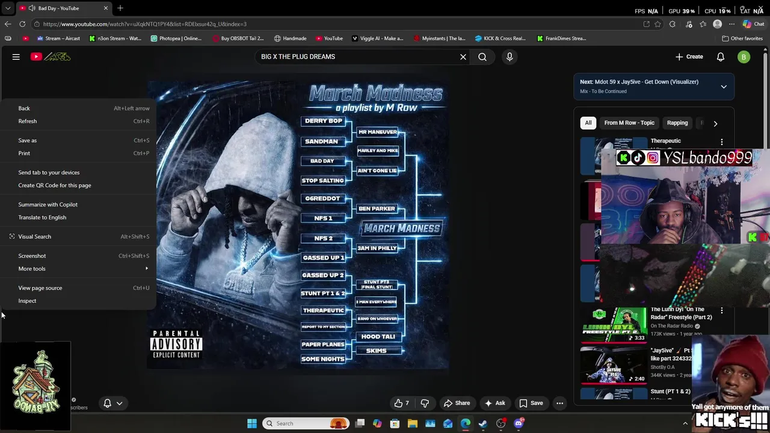Select the All filter chip
The image size is (770, 433).
pyautogui.click(x=588, y=123)
